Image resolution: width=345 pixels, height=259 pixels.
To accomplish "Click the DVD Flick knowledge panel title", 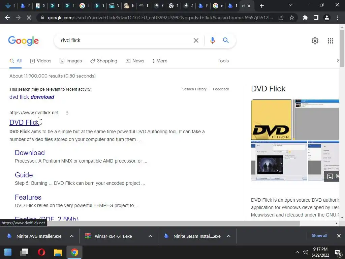I will tap(268, 89).
